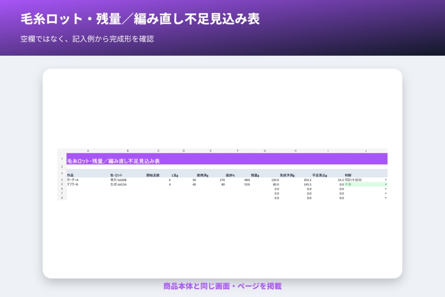The image size is (445, 297).
Task: Select the 開始玉数 value 6 for セーターA
Action: tap(158, 180)
